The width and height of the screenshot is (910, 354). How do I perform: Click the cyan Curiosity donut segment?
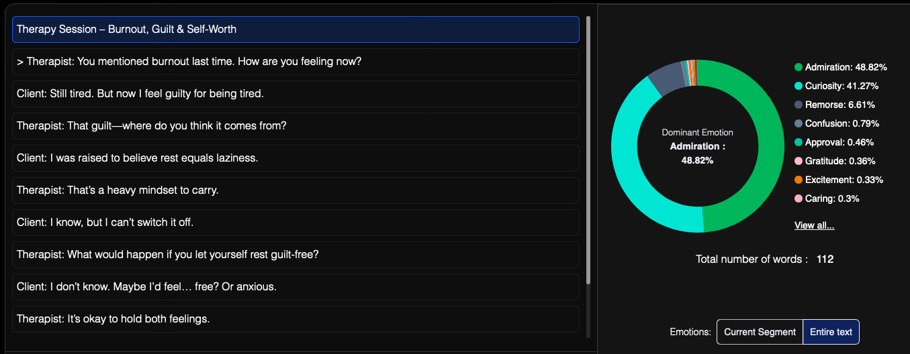(625, 154)
